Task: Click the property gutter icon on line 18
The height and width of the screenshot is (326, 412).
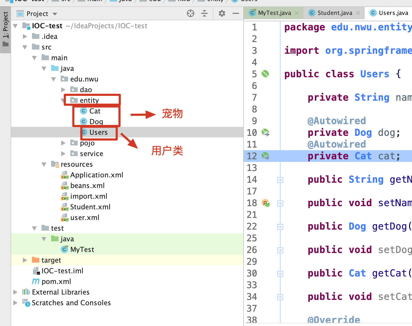Action: coord(265,203)
